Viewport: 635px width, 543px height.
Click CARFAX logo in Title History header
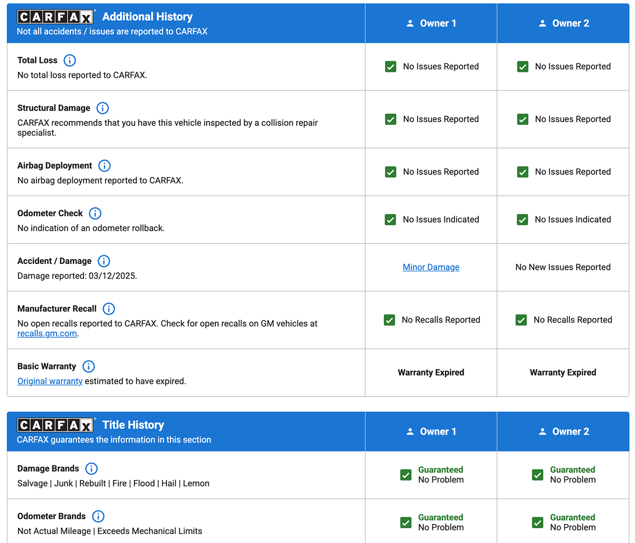[56, 425]
